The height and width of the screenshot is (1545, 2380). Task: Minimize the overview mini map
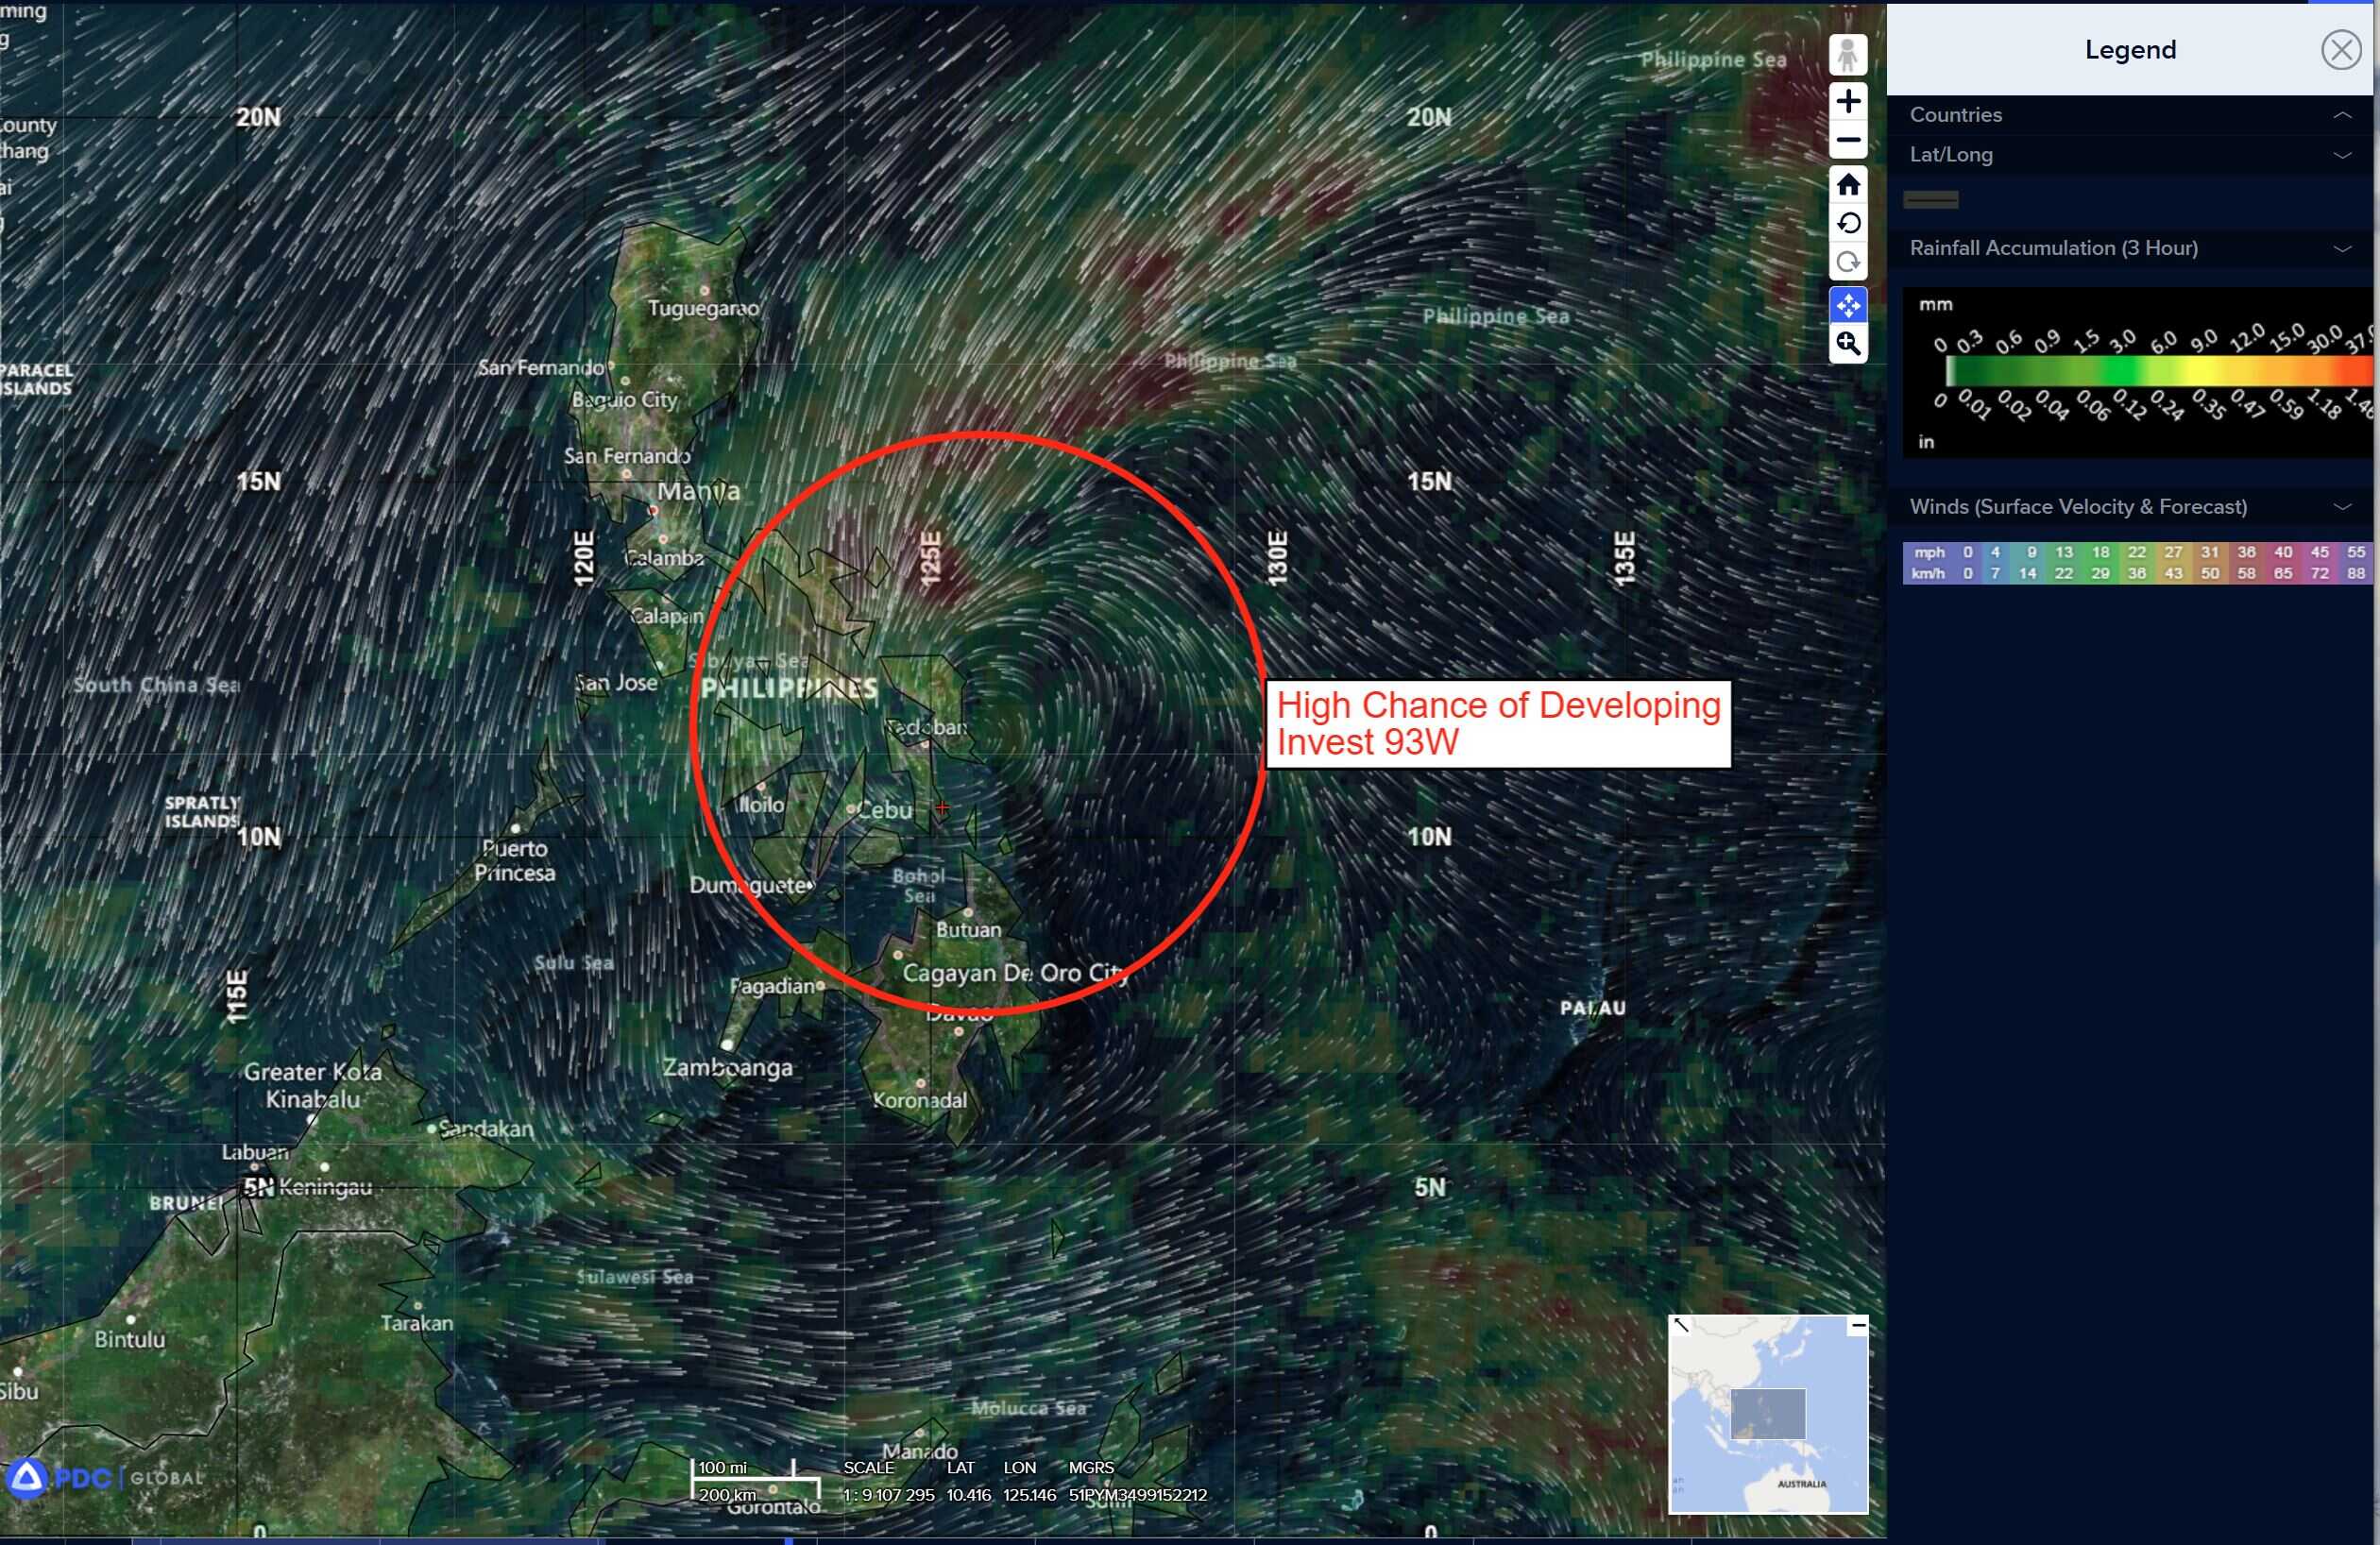tap(1857, 1326)
